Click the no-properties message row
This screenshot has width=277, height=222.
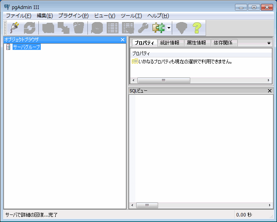[x=201, y=61]
